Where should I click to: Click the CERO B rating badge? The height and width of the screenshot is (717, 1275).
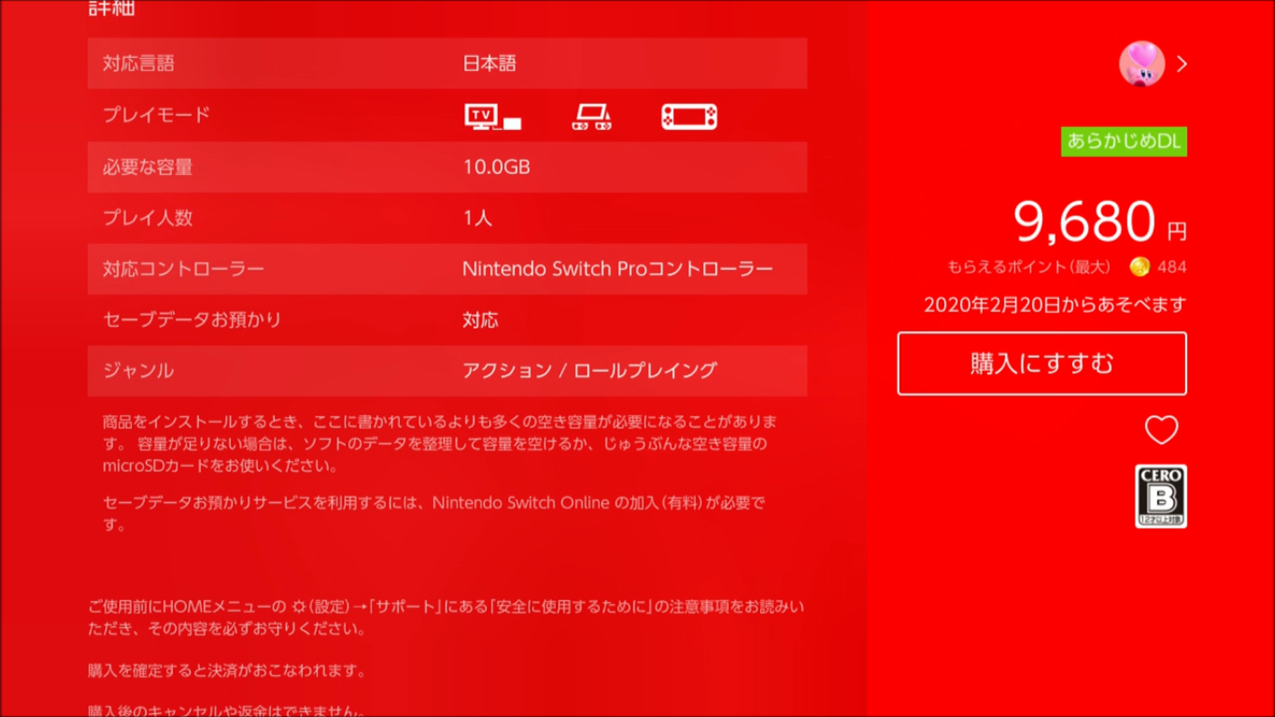[x=1161, y=496]
